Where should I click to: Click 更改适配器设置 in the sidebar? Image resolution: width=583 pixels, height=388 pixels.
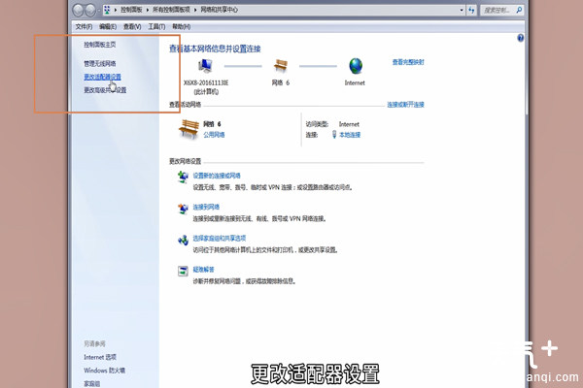[103, 77]
